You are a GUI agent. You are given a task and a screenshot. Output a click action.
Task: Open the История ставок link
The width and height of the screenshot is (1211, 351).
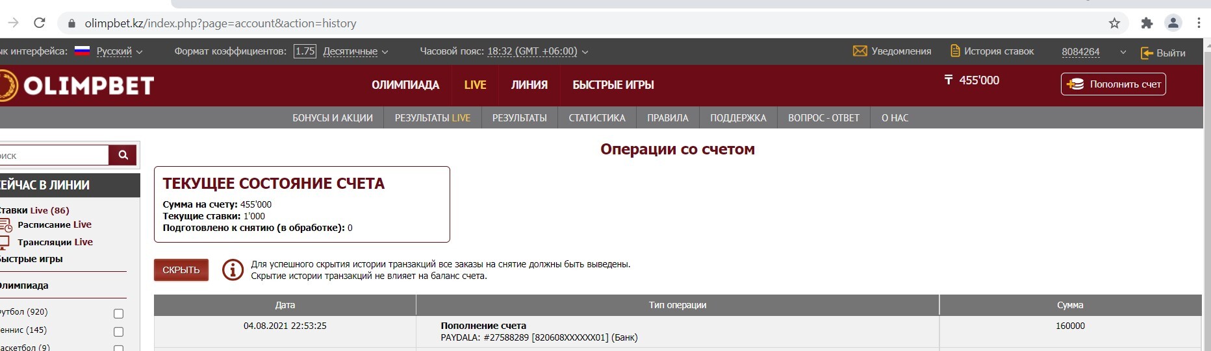point(999,51)
